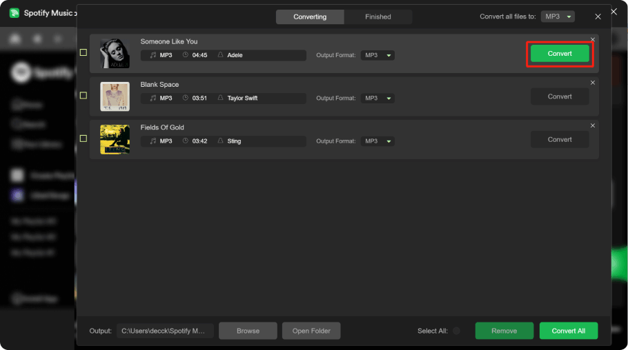The width and height of the screenshot is (628, 350).
Task: Close the converter dialog with X
Action: pyautogui.click(x=598, y=17)
